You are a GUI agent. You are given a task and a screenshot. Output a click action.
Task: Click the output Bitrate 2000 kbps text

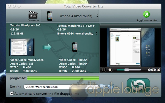[x=72, y=71]
